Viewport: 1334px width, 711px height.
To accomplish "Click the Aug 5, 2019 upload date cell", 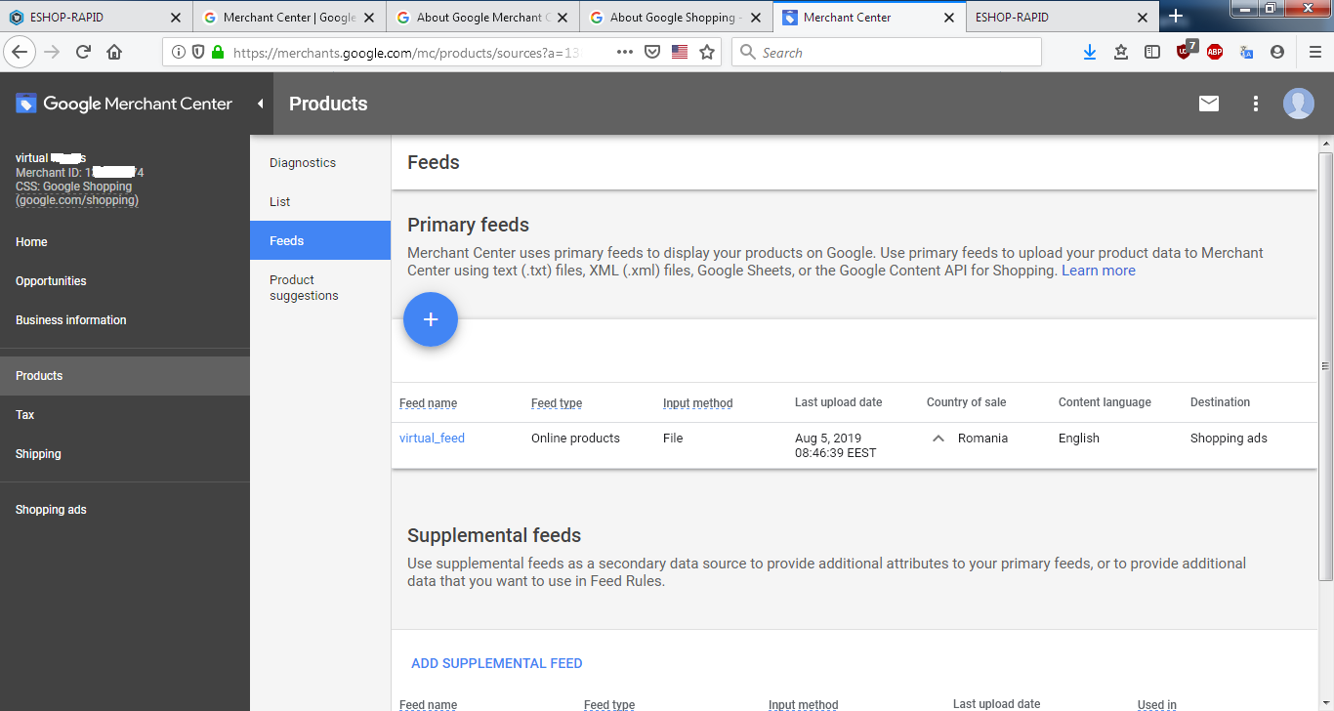I will [x=836, y=445].
